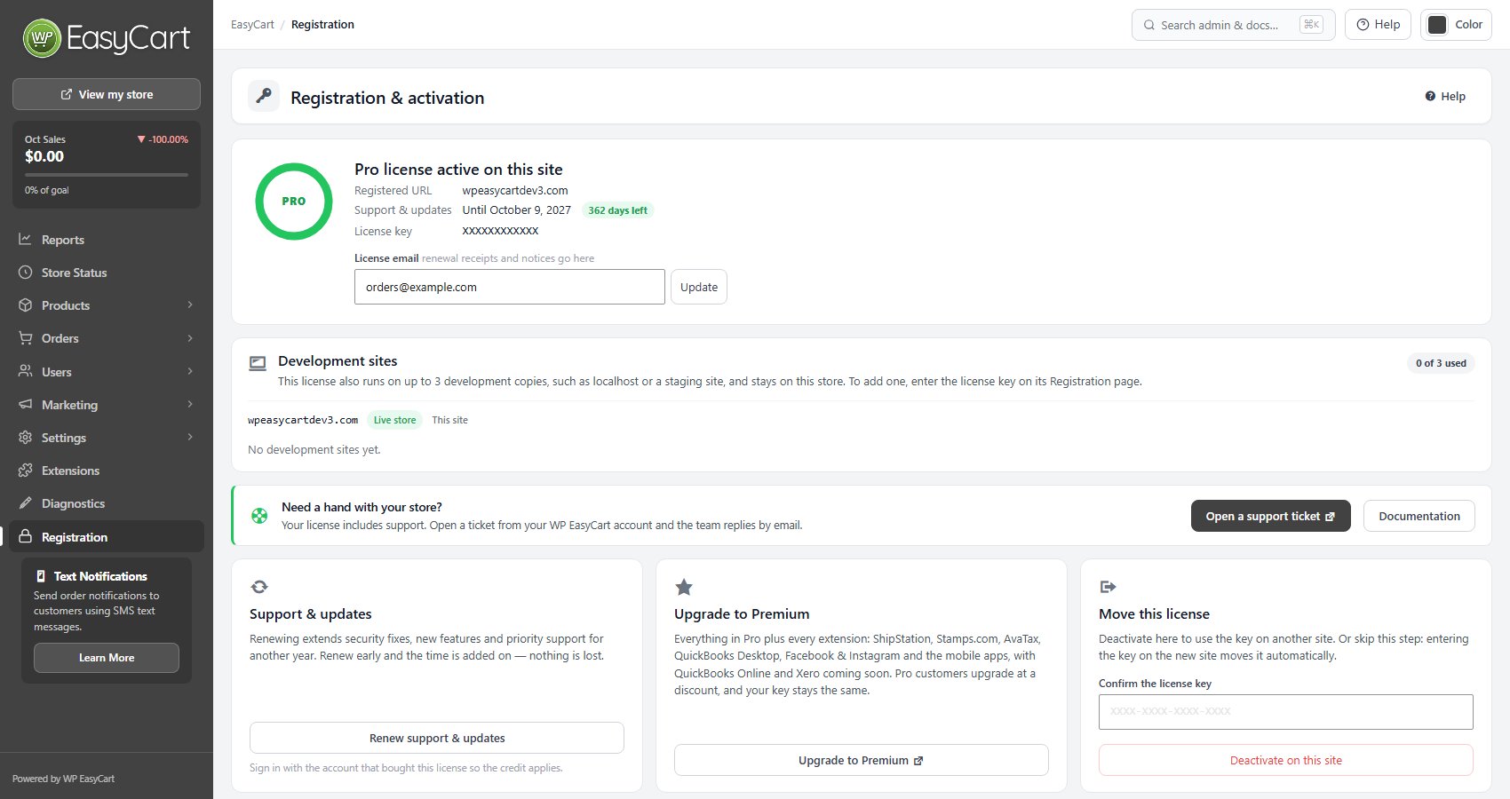Click the Development sites laptop icon
This screenshot has height=799, width=1510.
pos(258,363)
